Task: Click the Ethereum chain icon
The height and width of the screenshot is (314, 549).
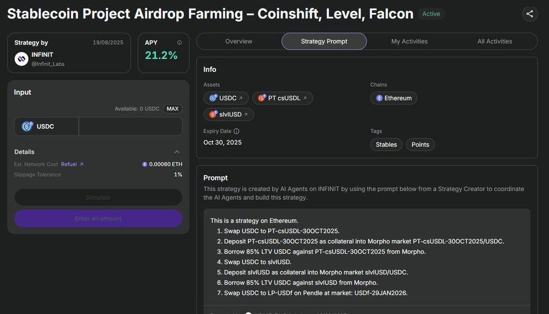Action: [379, 98]
